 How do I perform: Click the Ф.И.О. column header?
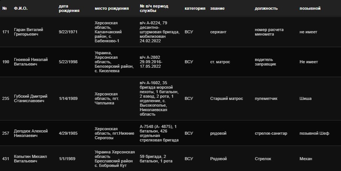pos(21,9)
